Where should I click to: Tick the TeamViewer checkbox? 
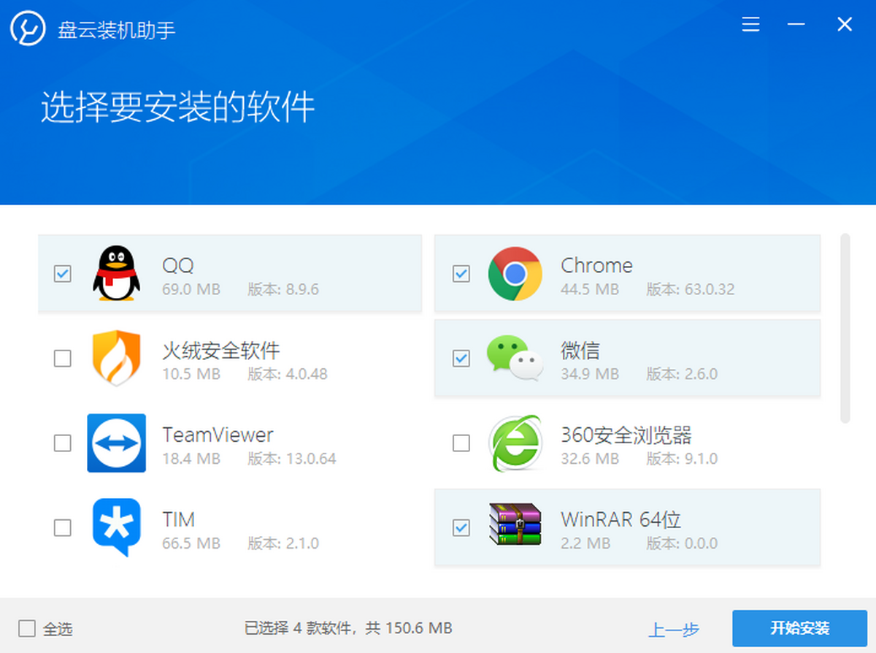[x=63, y=443]
